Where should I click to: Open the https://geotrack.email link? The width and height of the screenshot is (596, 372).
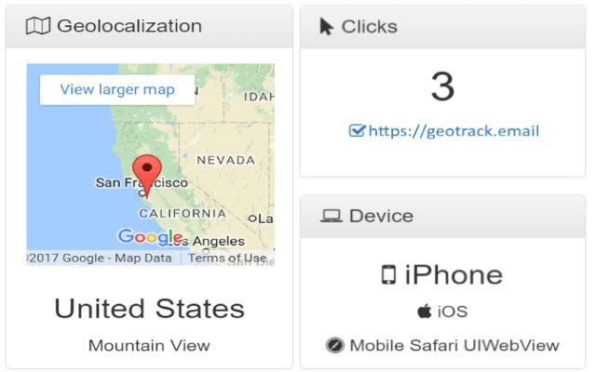coord(454,131)
